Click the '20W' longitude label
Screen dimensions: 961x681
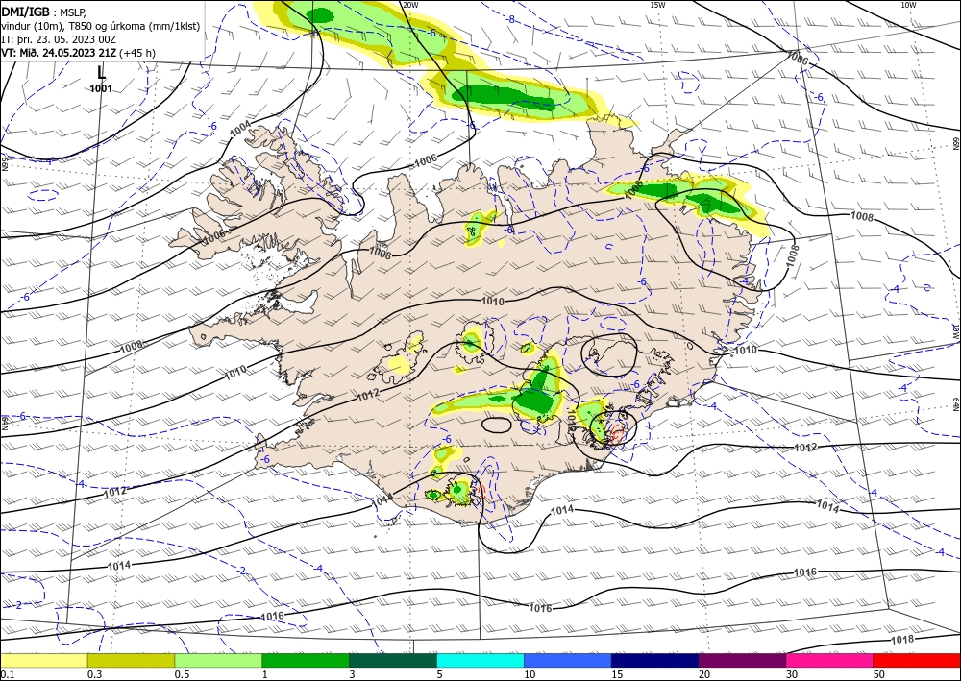point(411,5)
